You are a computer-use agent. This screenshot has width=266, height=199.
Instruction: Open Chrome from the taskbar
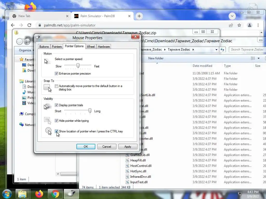pyautogui.click(x=55, y=194)
